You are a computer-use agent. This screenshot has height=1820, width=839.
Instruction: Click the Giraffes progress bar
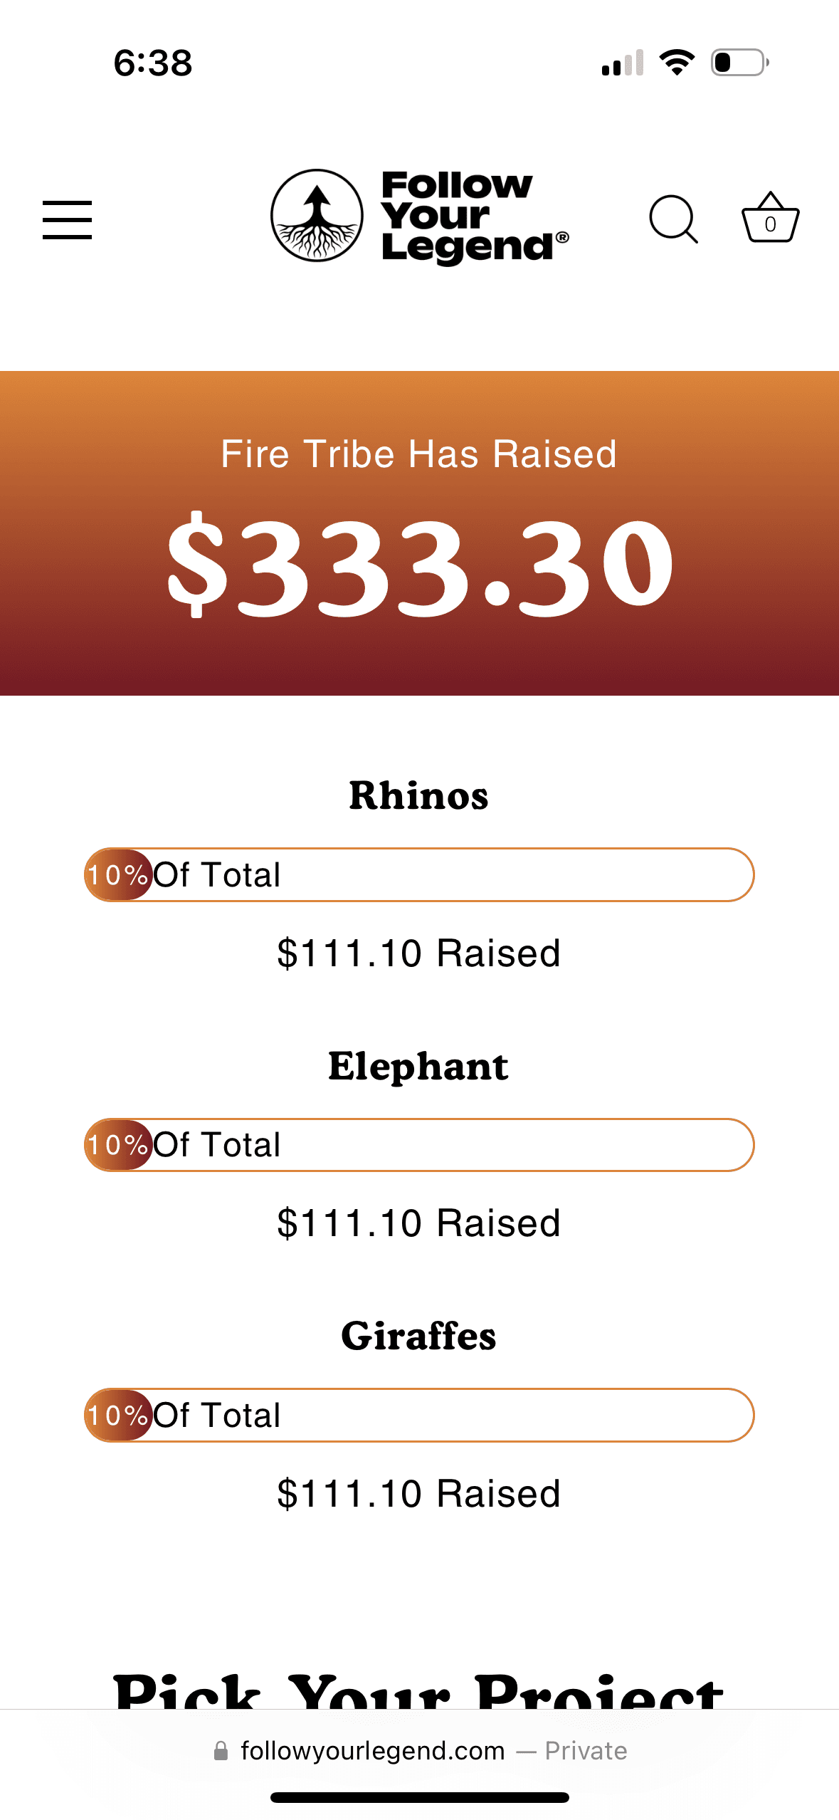coord(419,1415)
